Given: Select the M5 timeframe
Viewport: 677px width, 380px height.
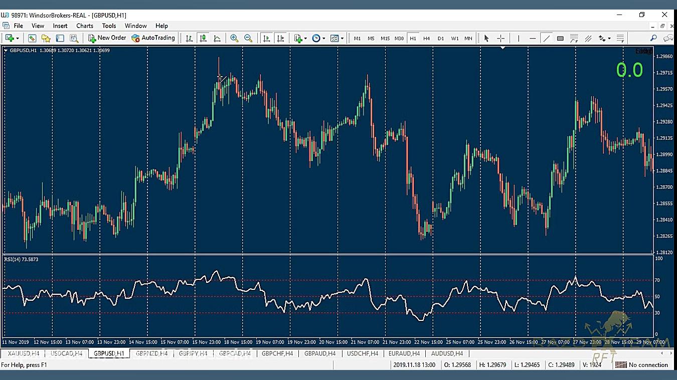Looking at the screenshot, I should click(x=371, y=38).
